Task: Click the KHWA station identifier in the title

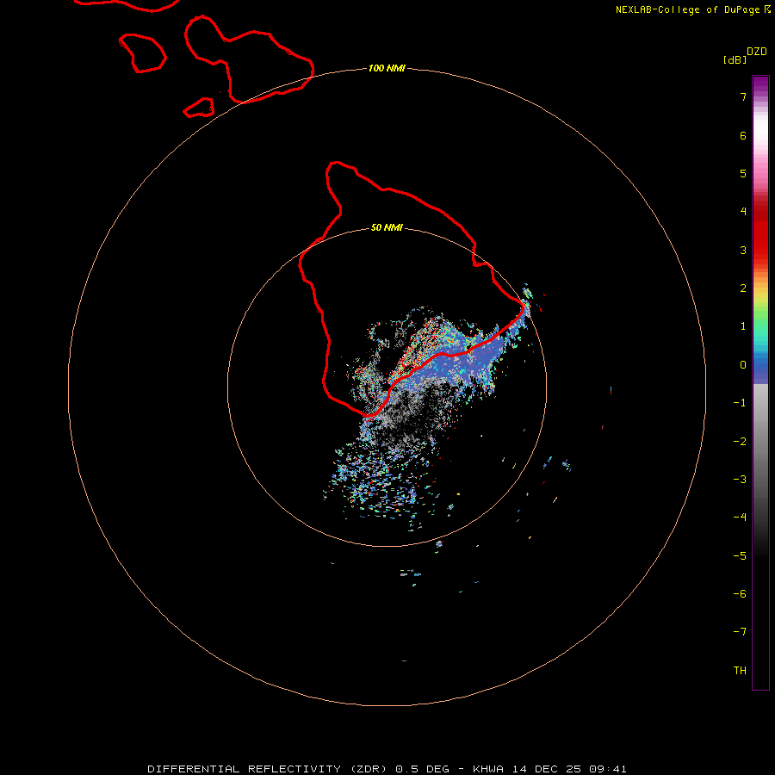Action: pos(488,769)
